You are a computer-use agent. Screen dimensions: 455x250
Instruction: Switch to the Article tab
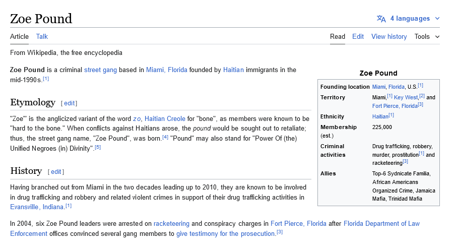pos(20,37)
